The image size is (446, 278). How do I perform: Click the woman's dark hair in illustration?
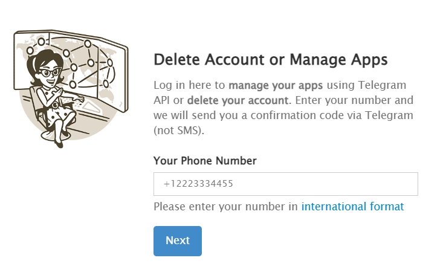click(x=41, y=59)
